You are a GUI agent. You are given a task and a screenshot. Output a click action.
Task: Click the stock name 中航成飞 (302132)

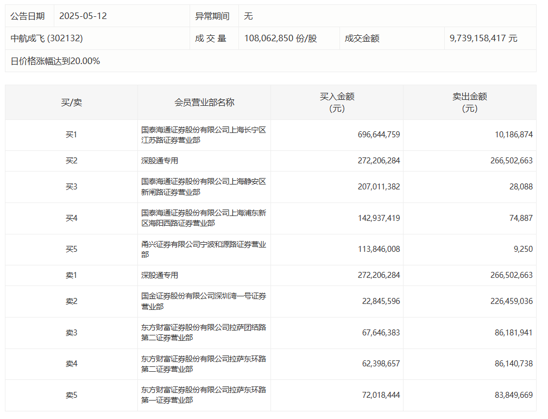point(47,39)
